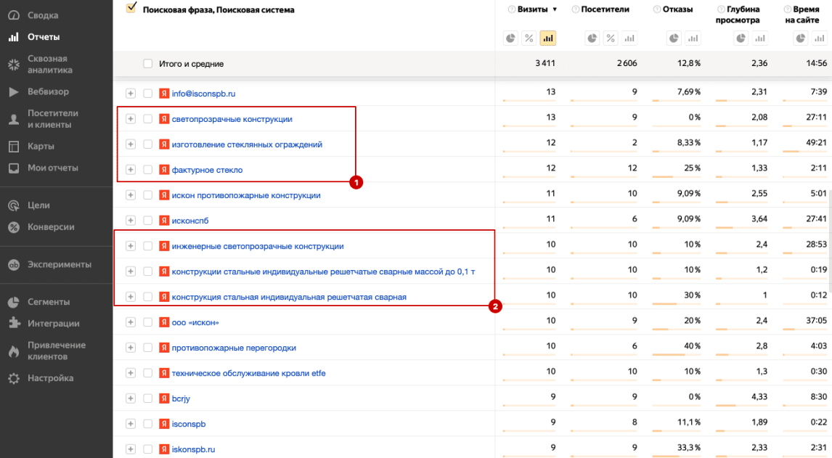Viewport: 832px width, 458px height.
Task: Toggle the Поисковая фраза header checkbox
Action: coord(131,8)
